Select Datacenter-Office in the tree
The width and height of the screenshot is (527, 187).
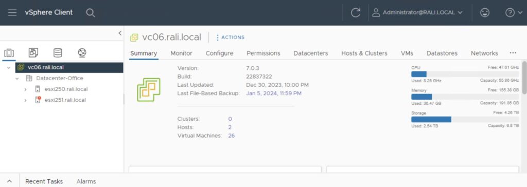[60, 78]
